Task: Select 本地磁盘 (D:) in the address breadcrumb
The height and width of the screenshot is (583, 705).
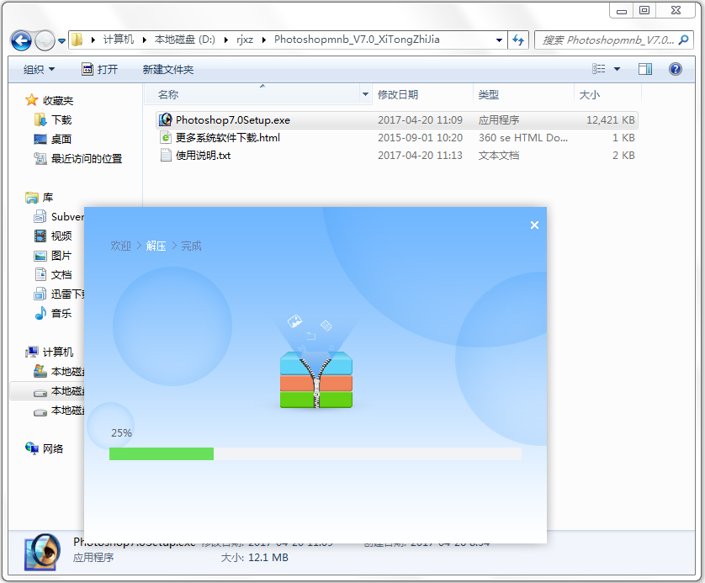Action: point(185,40)
